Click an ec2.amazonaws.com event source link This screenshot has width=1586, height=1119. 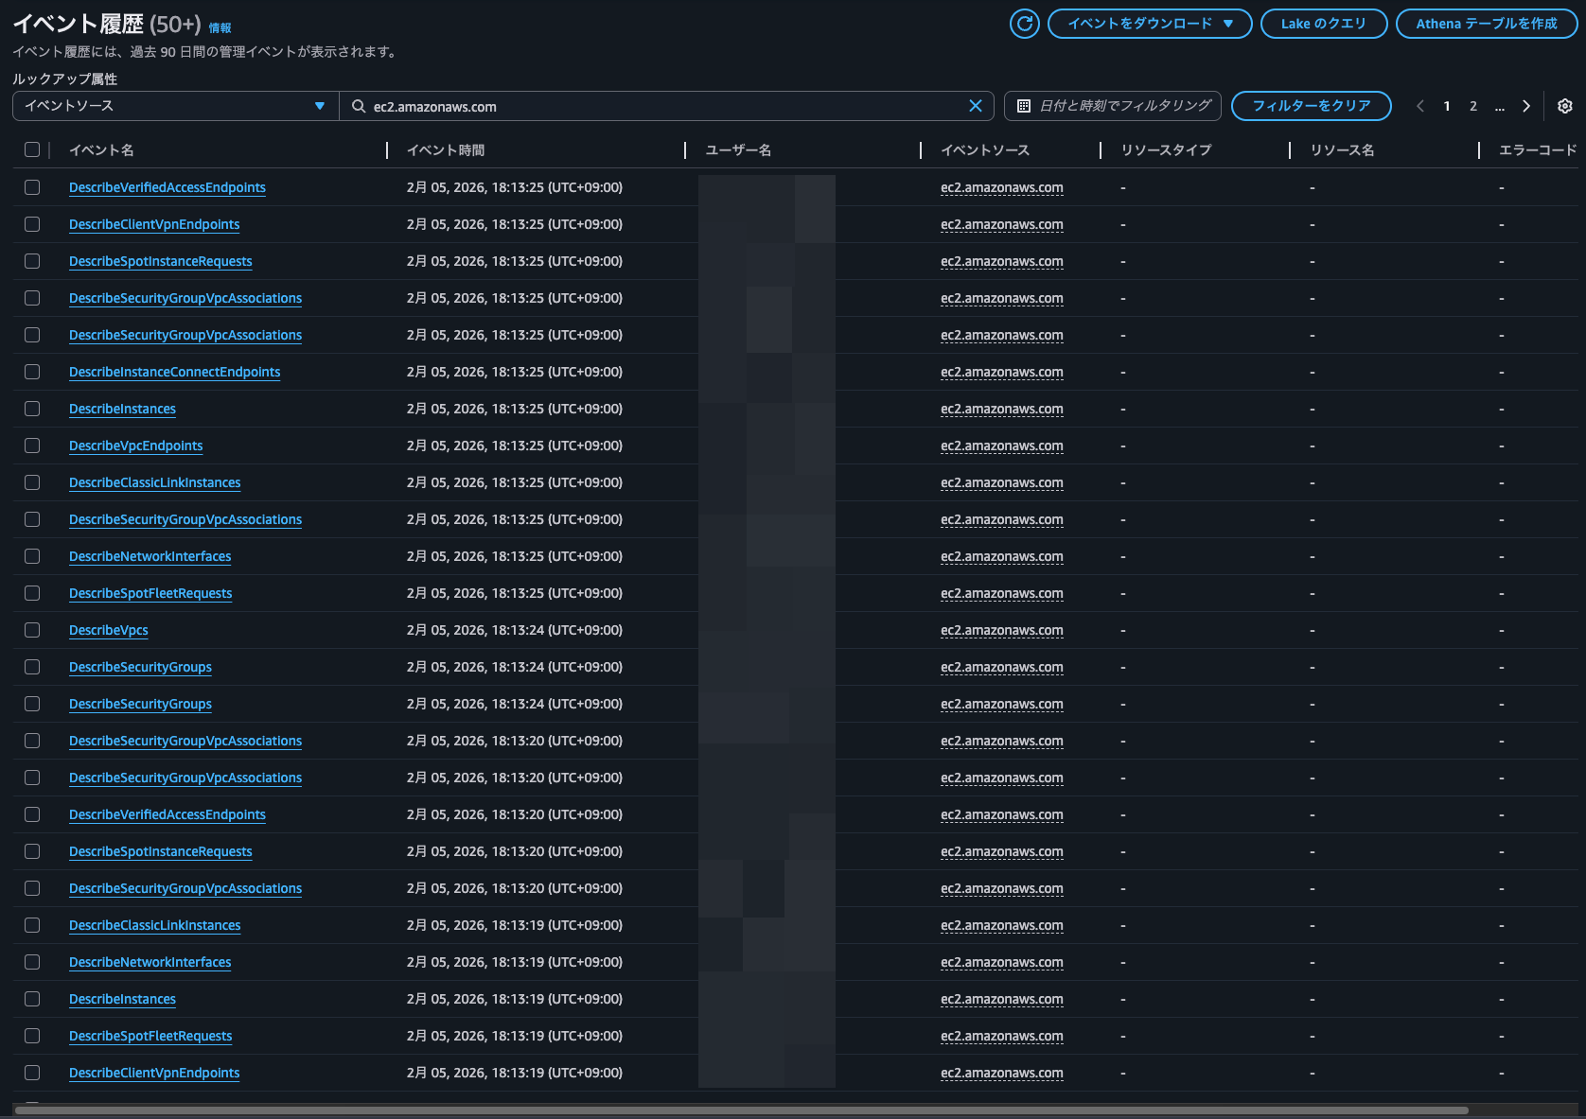pyautogui.click(x=1001, y=187)
